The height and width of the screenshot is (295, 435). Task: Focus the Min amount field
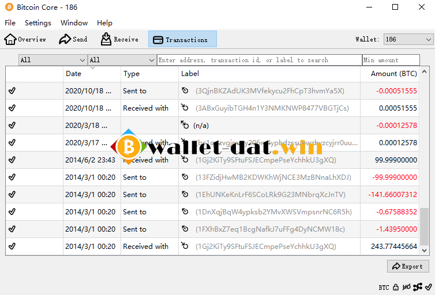391,60
